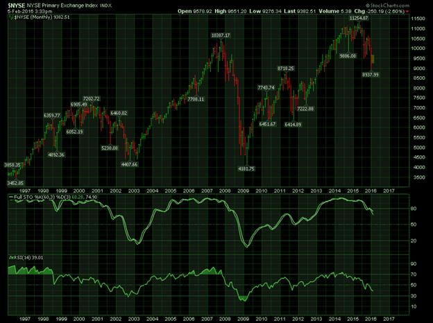Click the 11500 price axis label
The height and width of the screenshot is (323, 433).
coord(418,19)
